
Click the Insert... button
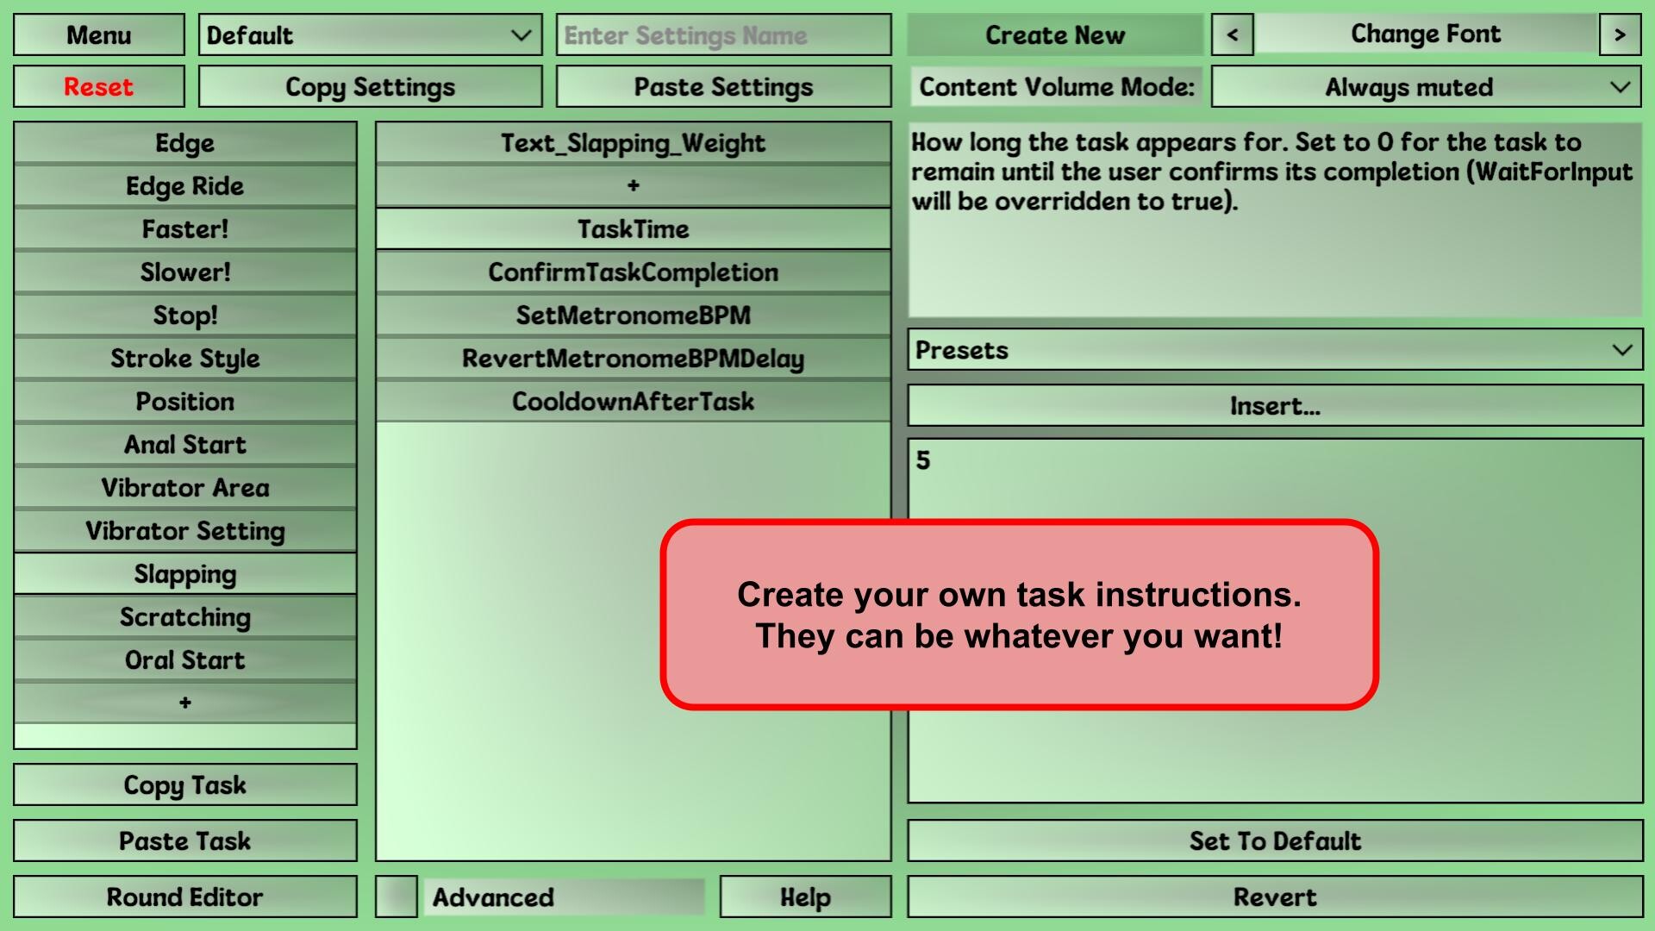tap(1275, 406)
